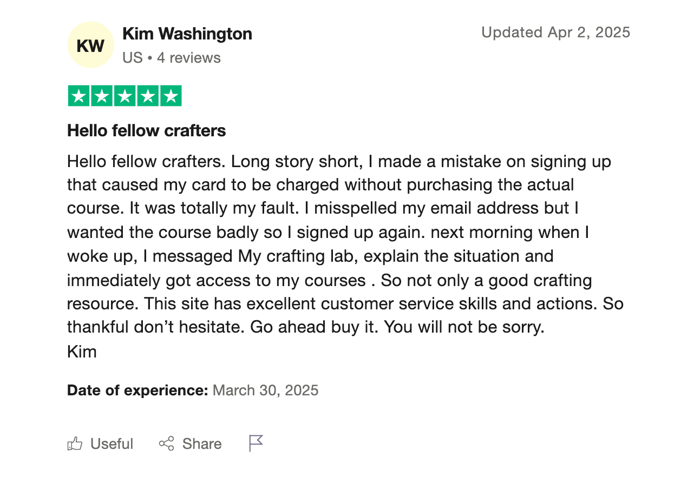Open the KW reviewer avatar

pos(90,45)
